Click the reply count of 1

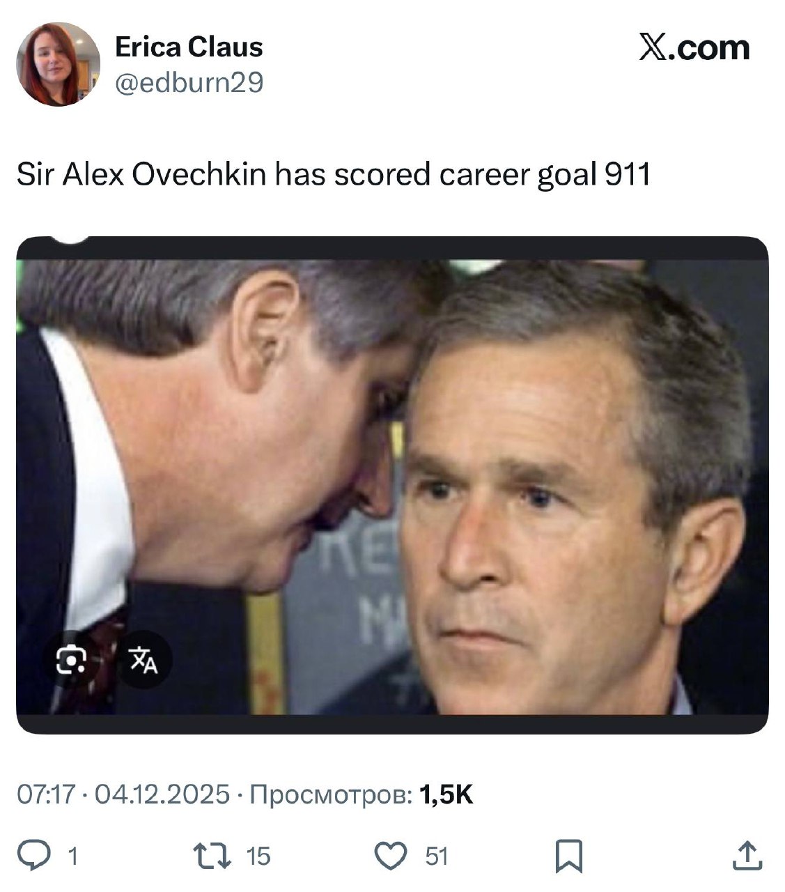[72, 856]
